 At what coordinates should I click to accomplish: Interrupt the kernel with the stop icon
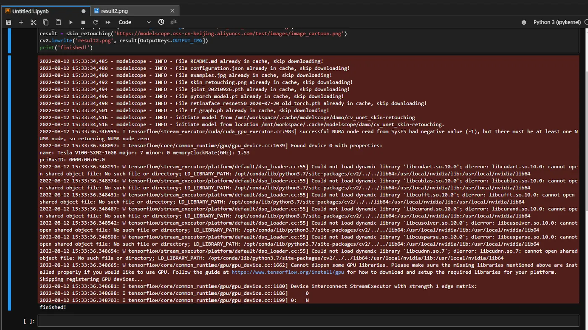click(x=83, y=22)
